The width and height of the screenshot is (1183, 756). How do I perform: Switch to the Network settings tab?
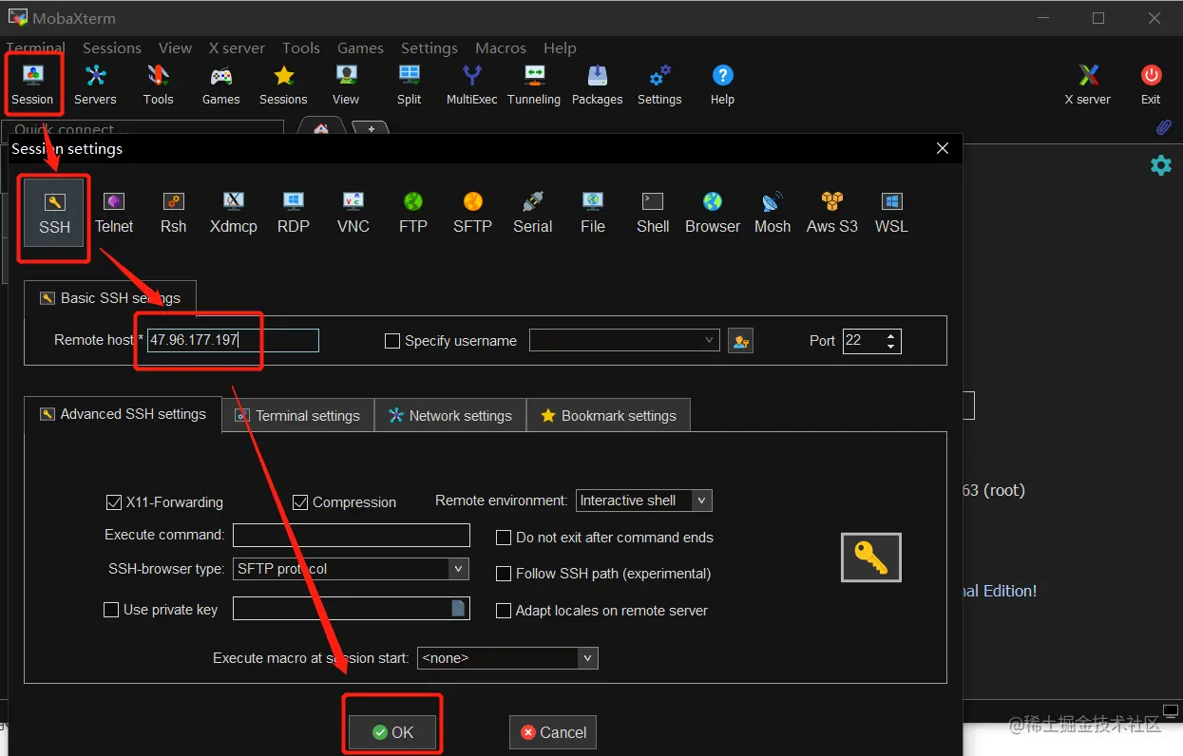pyautogui.click(x=451, y=416)
